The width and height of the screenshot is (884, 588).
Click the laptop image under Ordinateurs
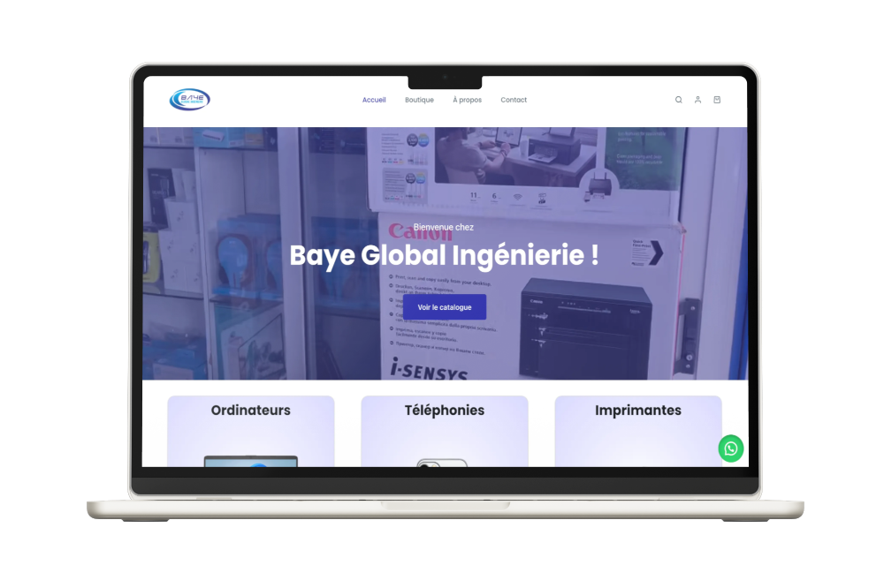pos(251,461)
